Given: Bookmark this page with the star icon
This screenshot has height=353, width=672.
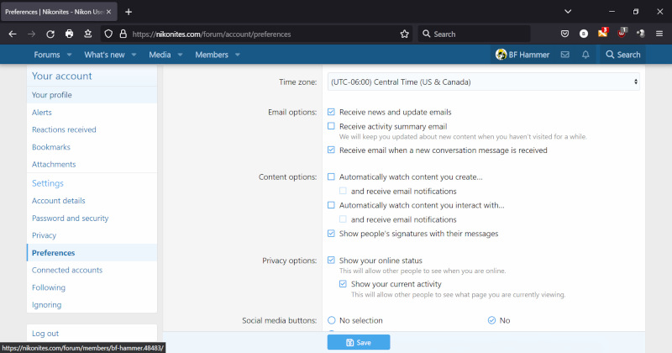Looking at the screenshot, I should click(404, 34).
